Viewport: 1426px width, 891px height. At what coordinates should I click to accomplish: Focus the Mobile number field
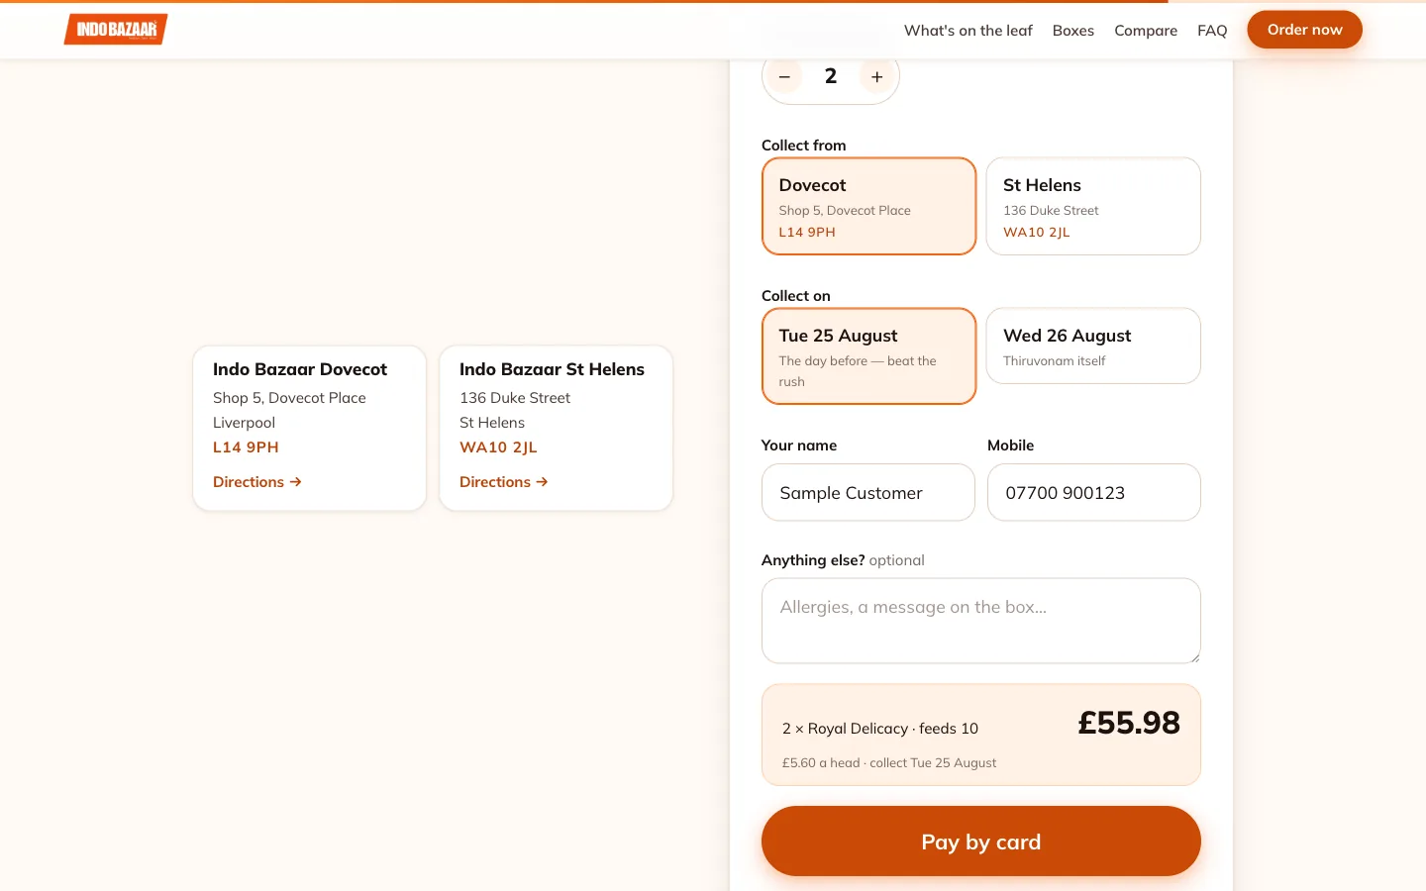click(x=1094, y=492)
